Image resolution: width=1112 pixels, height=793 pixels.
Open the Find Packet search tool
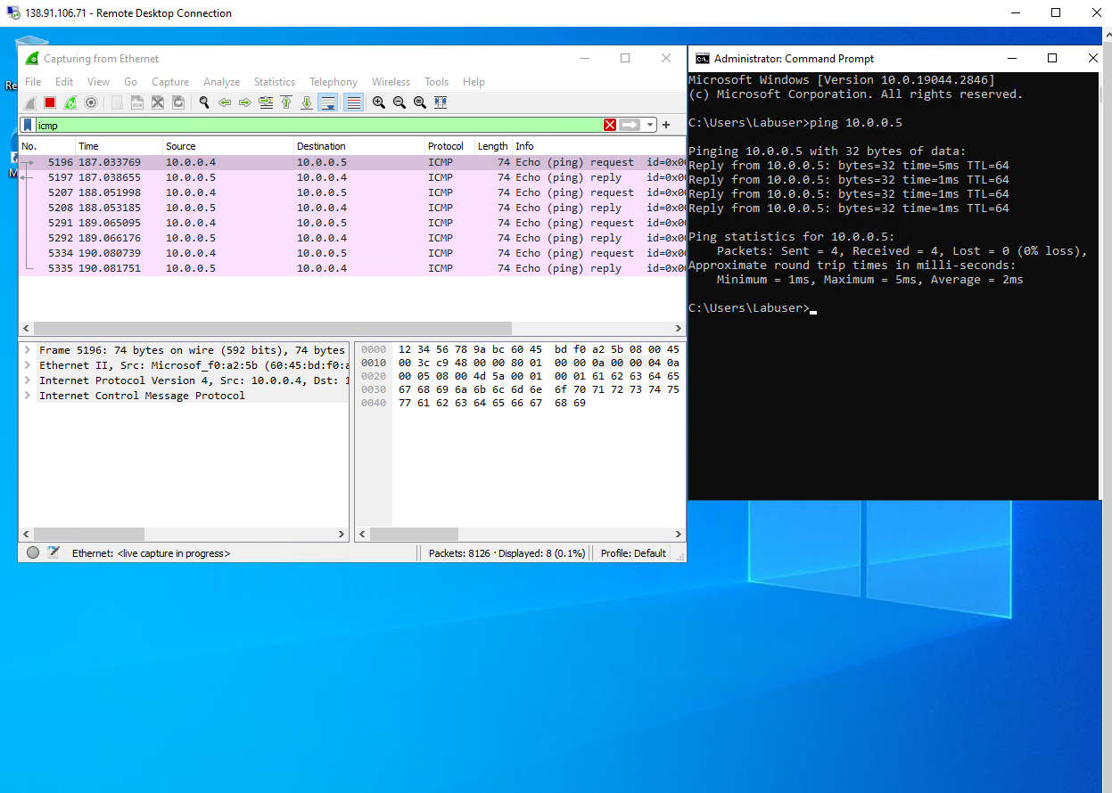click(x=203, y=102)
